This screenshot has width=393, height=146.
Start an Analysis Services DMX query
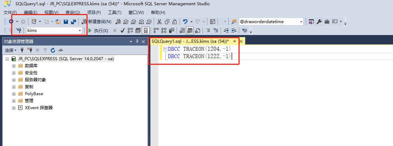pyautogui.click(x=133, y=22)
